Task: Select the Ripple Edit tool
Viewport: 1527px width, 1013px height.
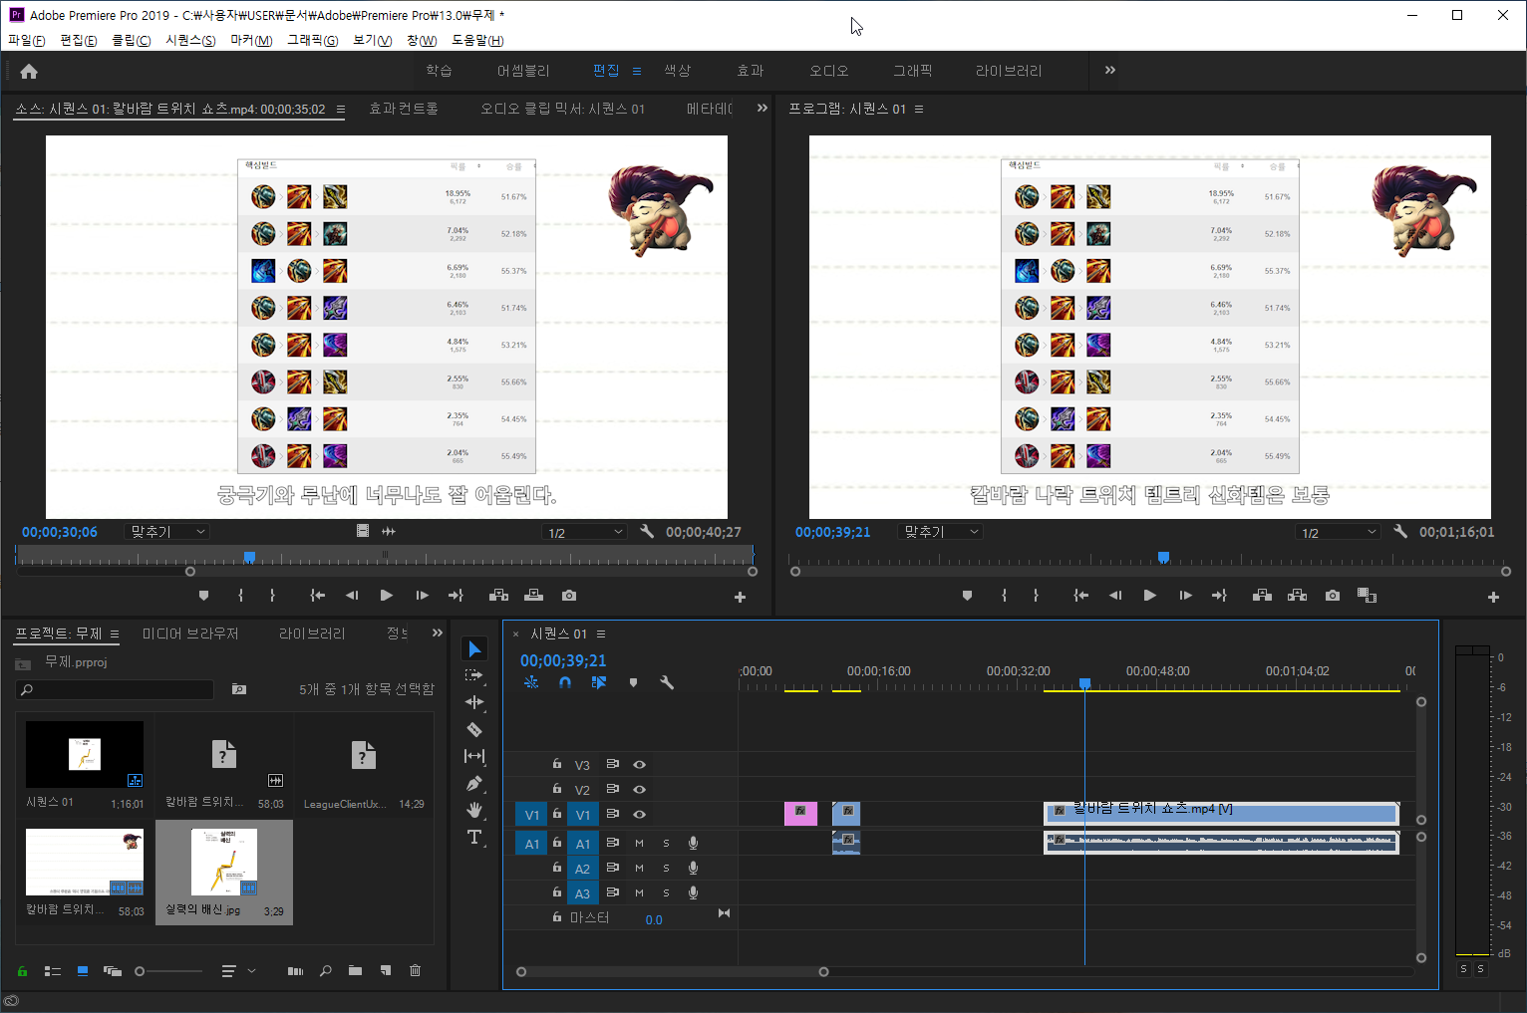Action: click(x=474, y=702)
